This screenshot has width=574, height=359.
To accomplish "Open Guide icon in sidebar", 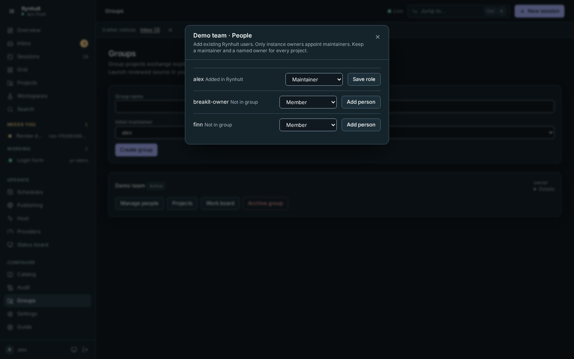I will (x=10, y=327).
